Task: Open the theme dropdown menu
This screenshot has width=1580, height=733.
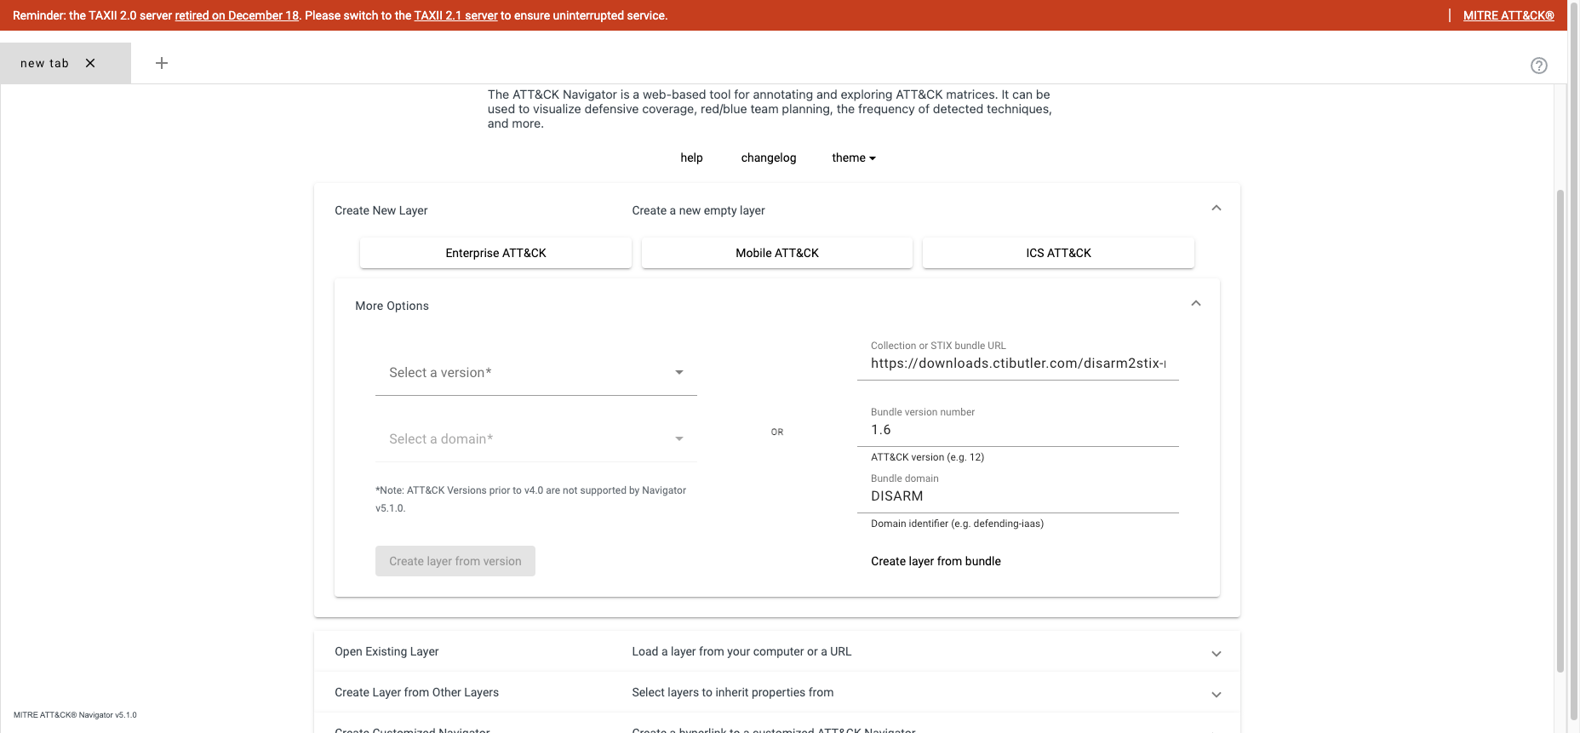Action: 853,157
